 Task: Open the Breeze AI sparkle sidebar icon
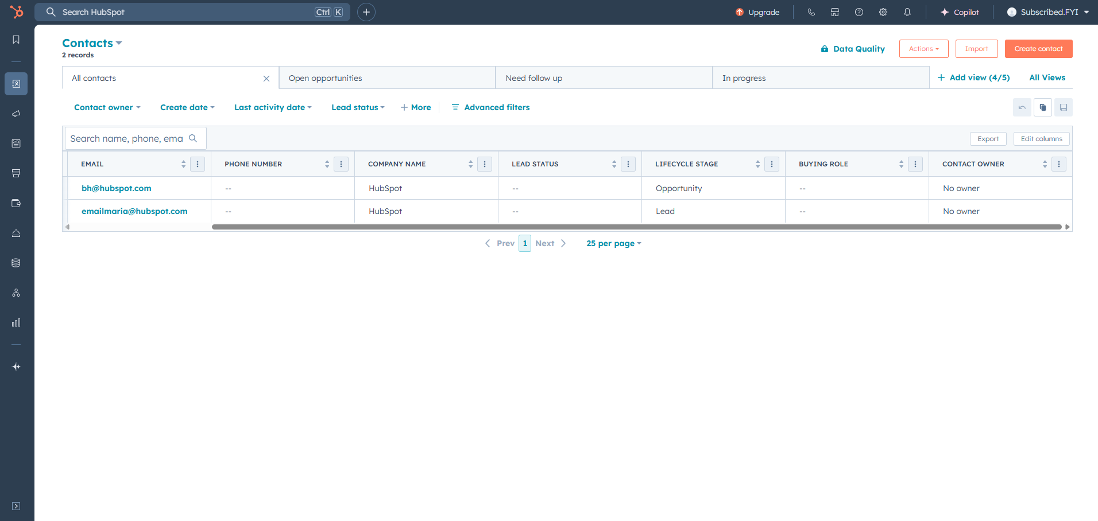(x=16, y=367)
